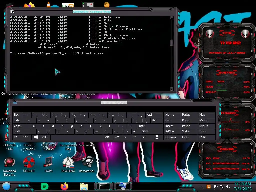Select the OOPS desktop icon

(49, 165)
